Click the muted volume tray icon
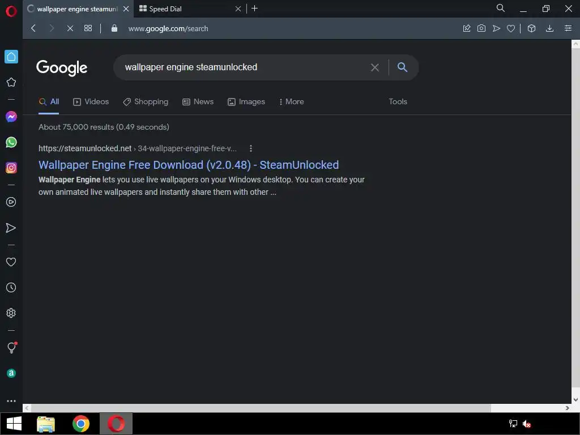This screenshot has height=435, width=580. pyautogui.click(x=527, y=424)
